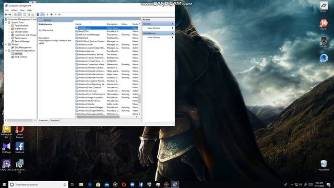Screen dimensions: 334x188
Task: Click the services list vertical scrollbar thumb
Action: [139, 99]
